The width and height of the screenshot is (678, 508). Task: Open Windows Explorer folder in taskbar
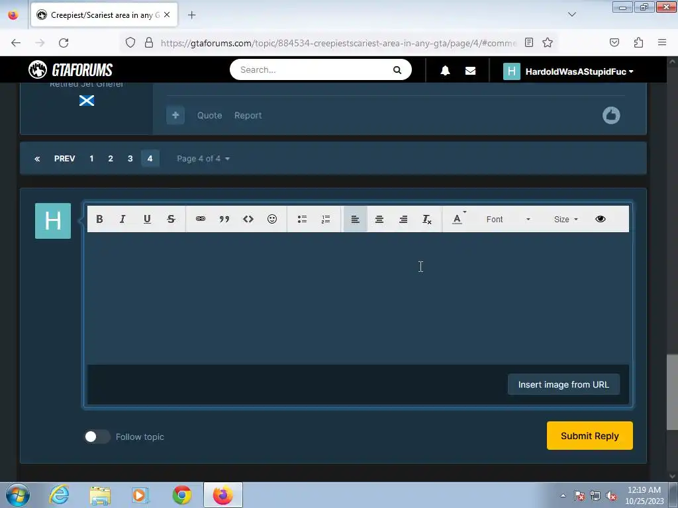pos(100,495)
